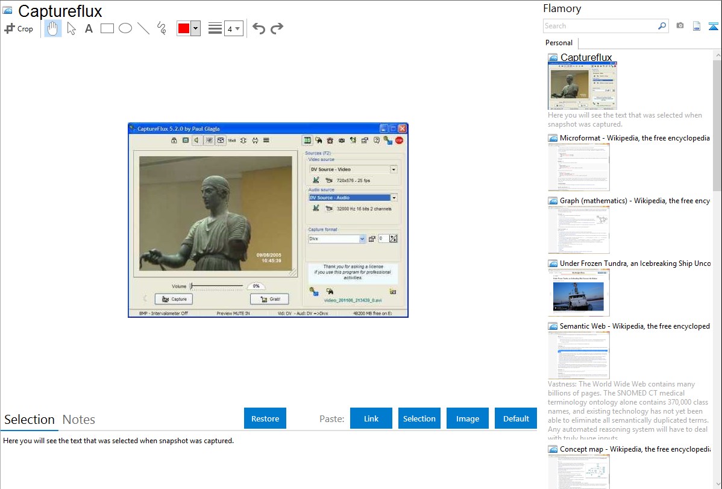The width and height of the screenshot is (722, 489).
Task: Expand the line width dropdown
Action: [x=233, y=28]
